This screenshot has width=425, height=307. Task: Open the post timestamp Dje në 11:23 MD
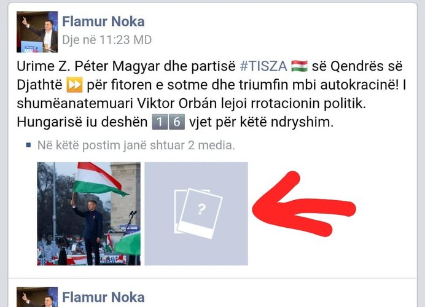pos(107,40)
